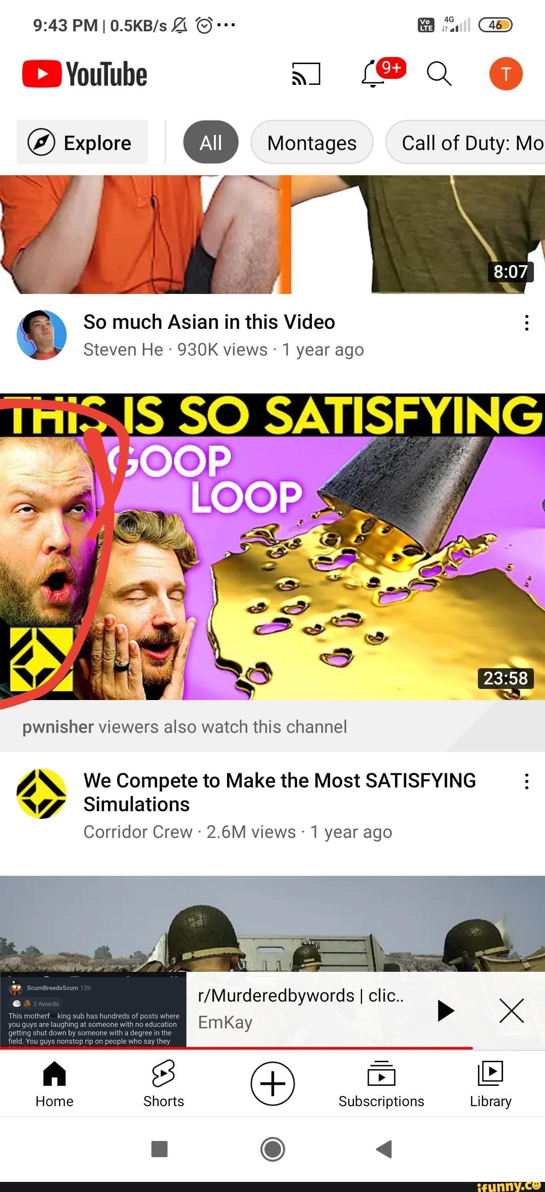Select the Montages filter chip
Screen dimensions: 545x1192
[312, 142]
